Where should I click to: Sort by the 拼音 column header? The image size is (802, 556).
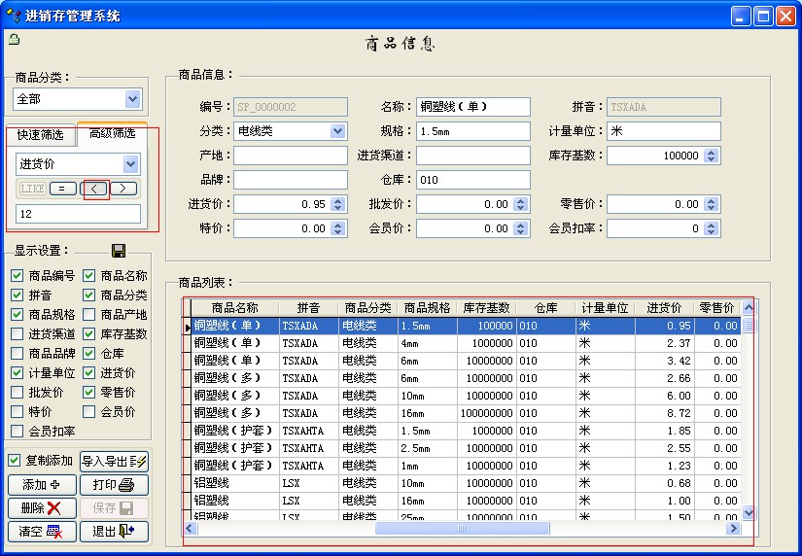click(x=308, y=308)
